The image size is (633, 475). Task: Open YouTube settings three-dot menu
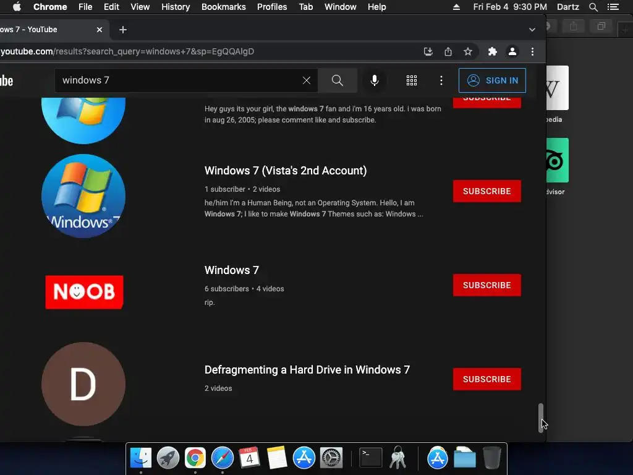point(441,80)
